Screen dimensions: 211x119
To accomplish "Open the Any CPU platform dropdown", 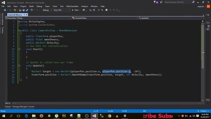I will coord(62,10).
